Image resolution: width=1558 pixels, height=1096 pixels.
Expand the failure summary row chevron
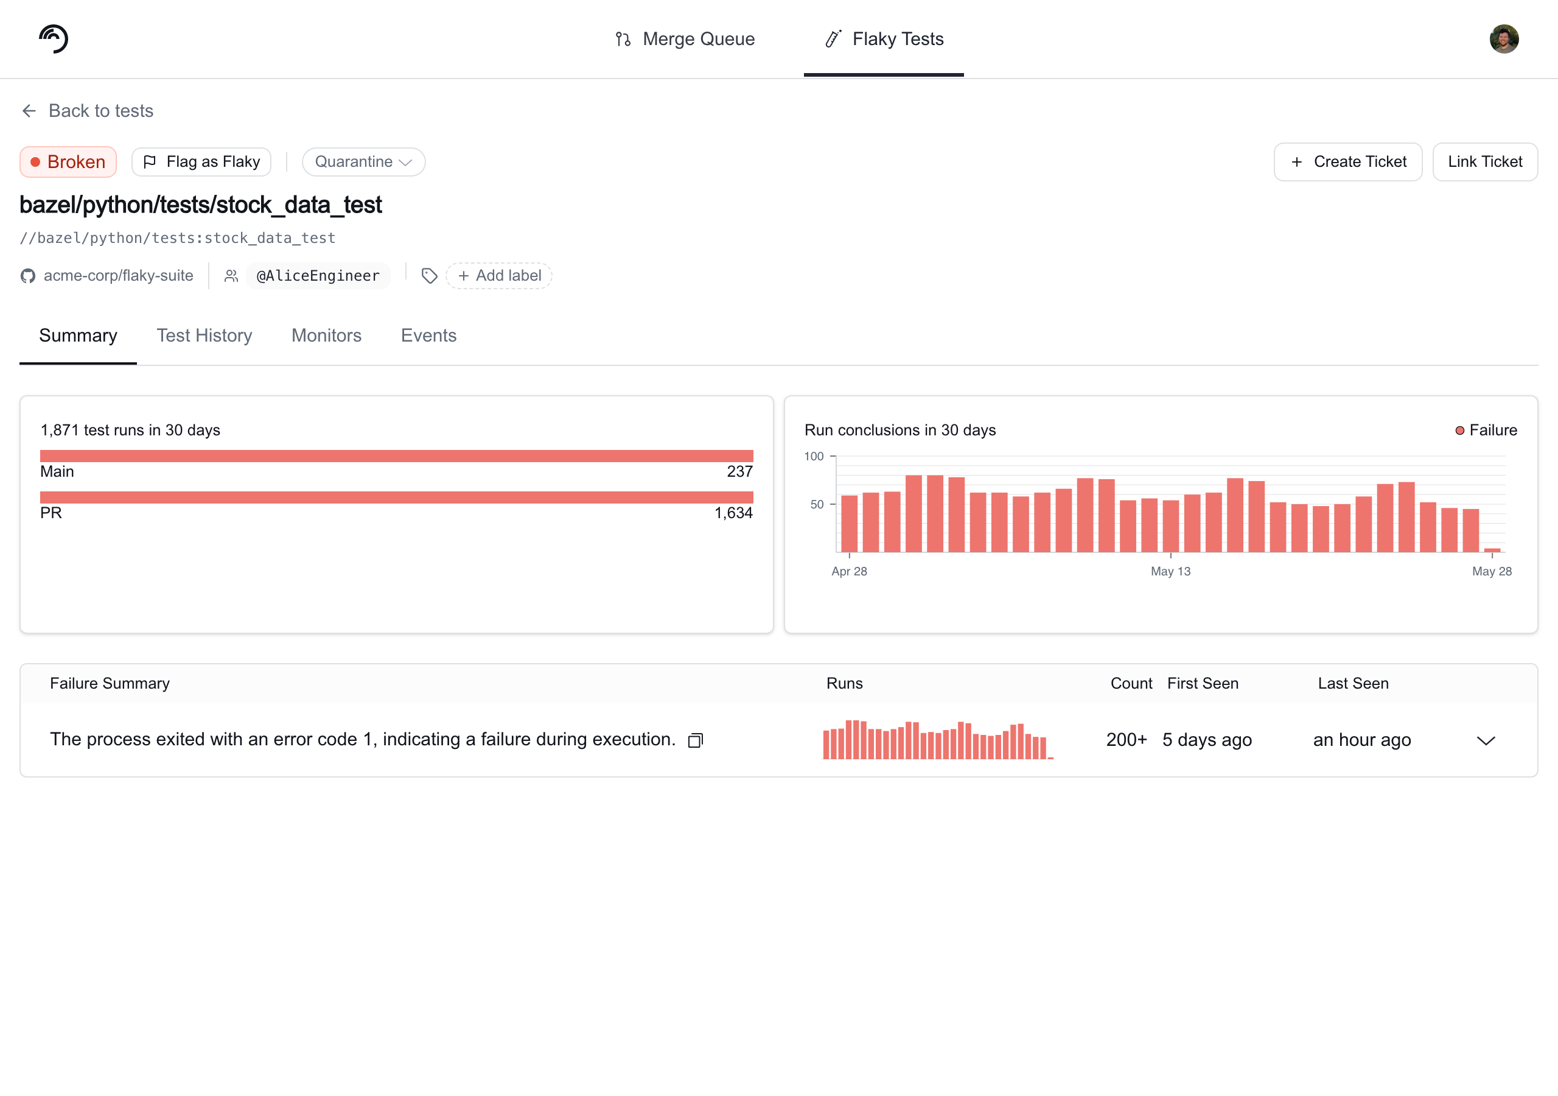(1486, 740)
